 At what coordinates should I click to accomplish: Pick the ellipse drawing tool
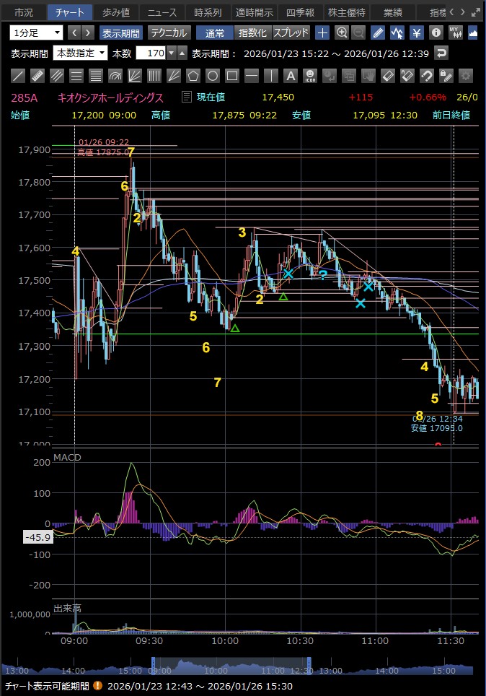[x=213, y=76]
